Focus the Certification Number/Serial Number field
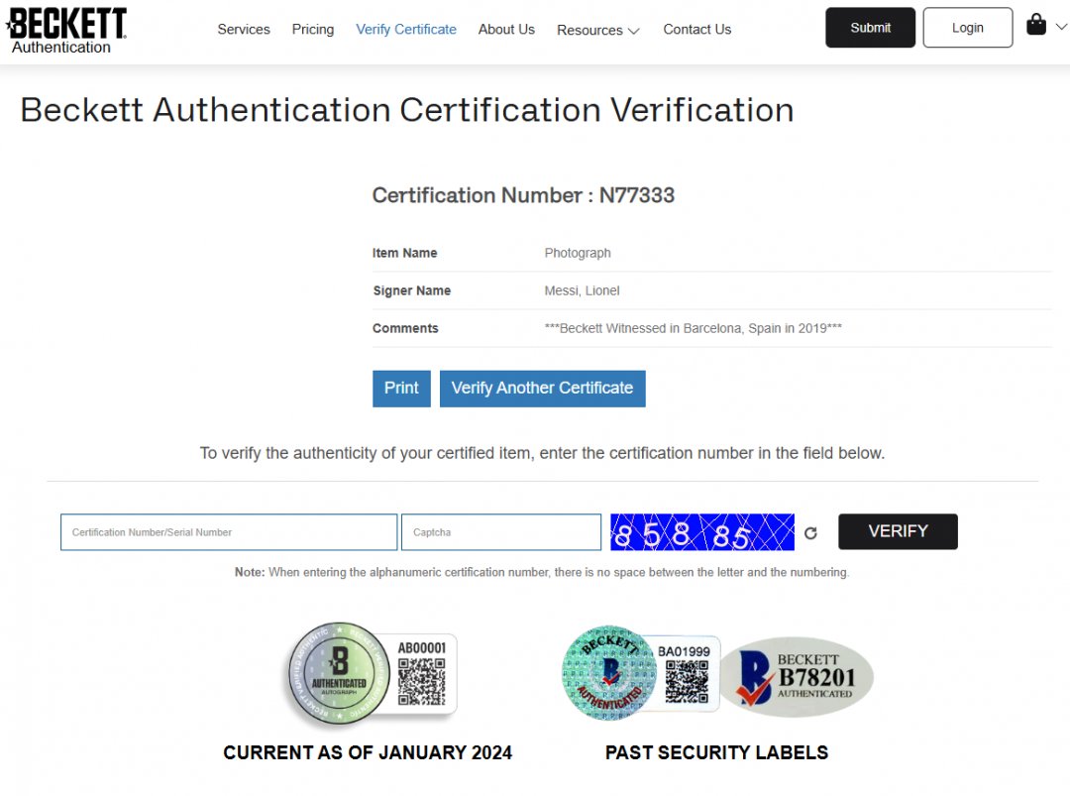 (229, 531)
